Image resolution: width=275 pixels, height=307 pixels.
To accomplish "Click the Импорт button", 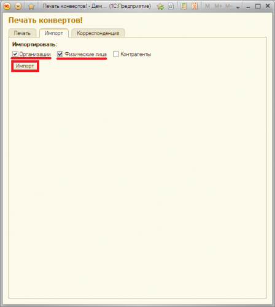I will (x=25, y=66).
